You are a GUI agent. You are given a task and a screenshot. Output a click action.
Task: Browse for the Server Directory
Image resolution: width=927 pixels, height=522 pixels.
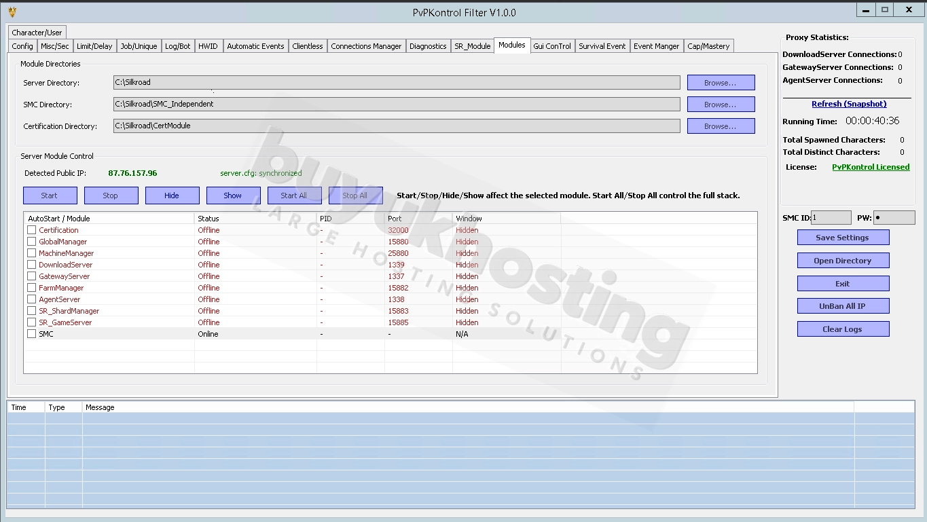(x=721, y=83)
